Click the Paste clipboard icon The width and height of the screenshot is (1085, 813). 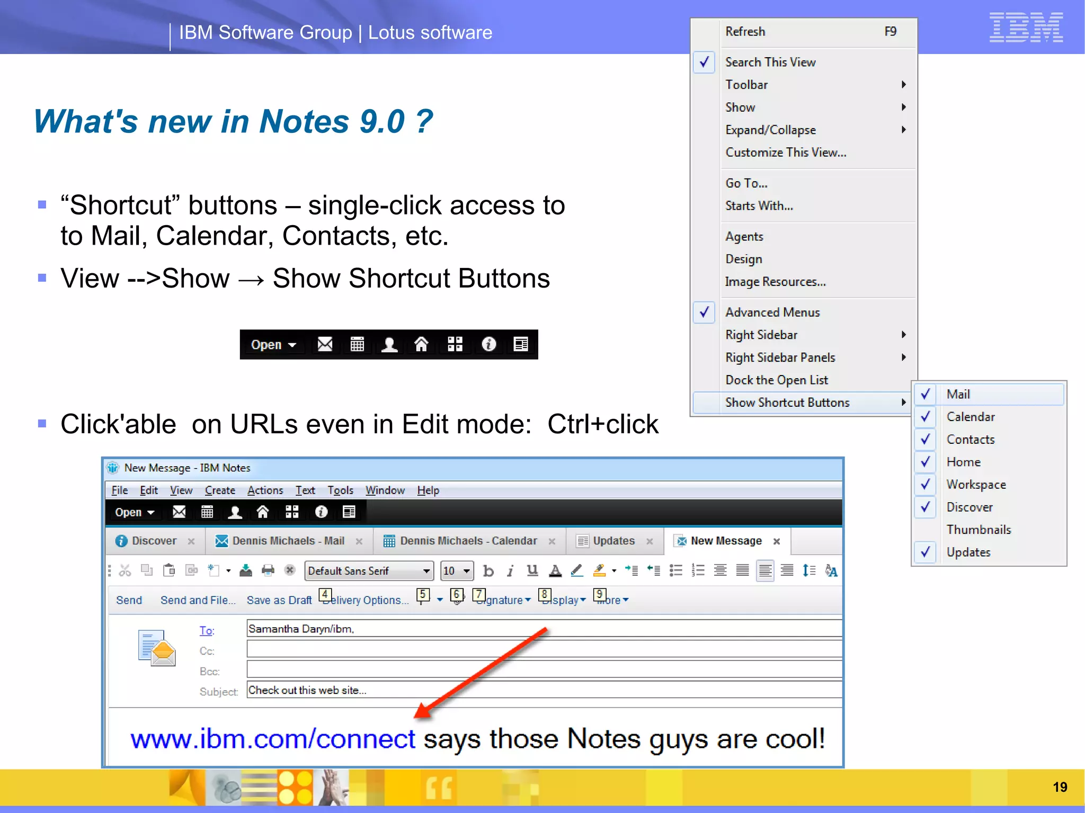[169, 570]
